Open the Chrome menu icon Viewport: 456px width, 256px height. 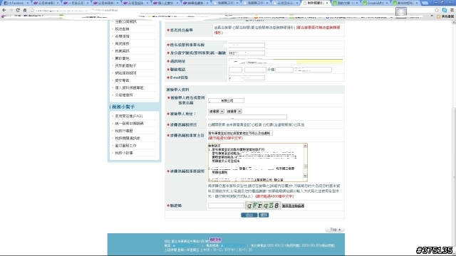pyautogui.click(x=452, y=10)
